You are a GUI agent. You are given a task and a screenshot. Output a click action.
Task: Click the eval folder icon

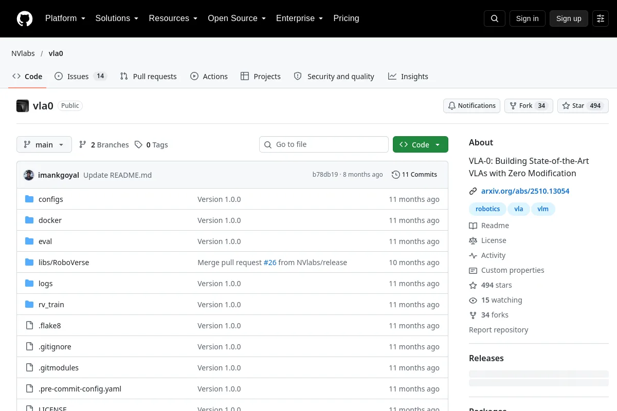[x=29, y=241]
